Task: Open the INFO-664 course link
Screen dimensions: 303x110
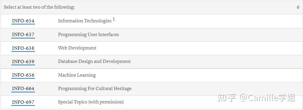Action: click(x=23, y=89)
